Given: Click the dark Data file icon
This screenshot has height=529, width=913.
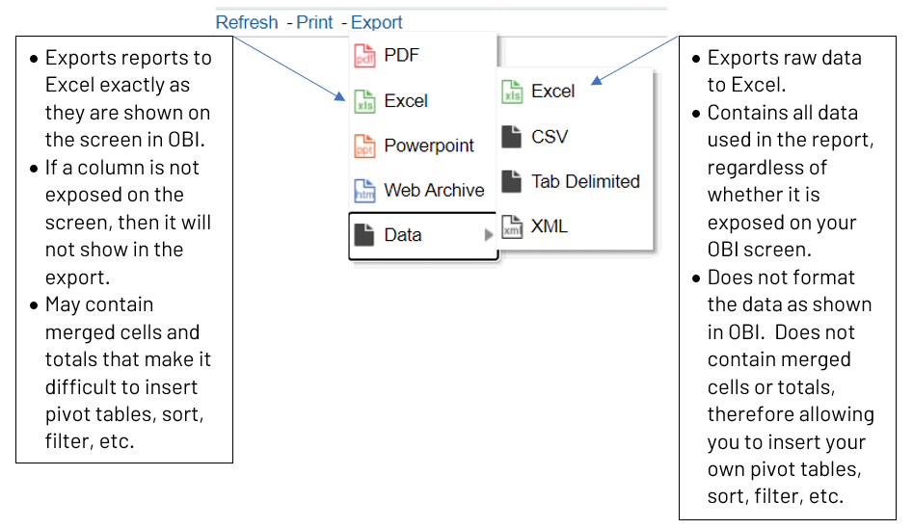Looking at the screenshot, I should [x=364, y=235].
